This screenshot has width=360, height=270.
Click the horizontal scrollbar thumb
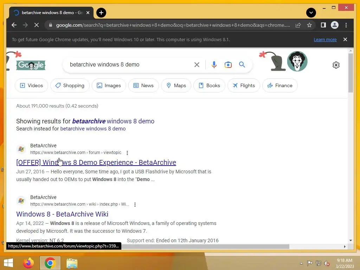point(205,246)
